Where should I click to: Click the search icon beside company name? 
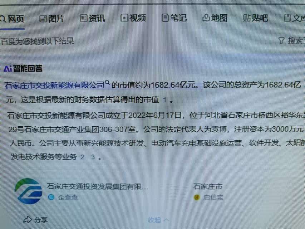pos(107,83)
